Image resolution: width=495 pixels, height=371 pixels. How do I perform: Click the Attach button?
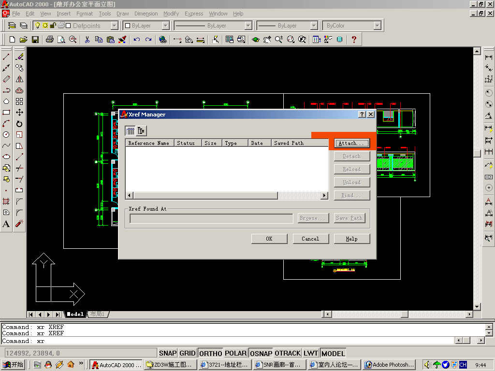pyautogui.click(x=352, y=143)
